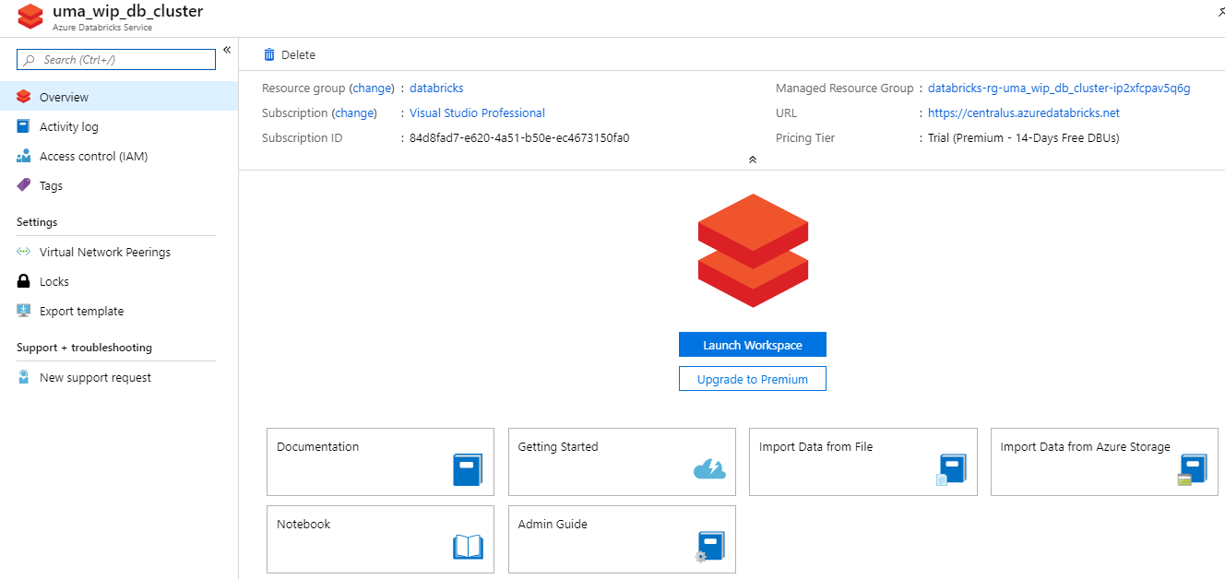The width and height of the screenshot is (1225, 579).
Task: Click the Import Data from Azure Storage icon
Action: click(x=1193, y=469)
